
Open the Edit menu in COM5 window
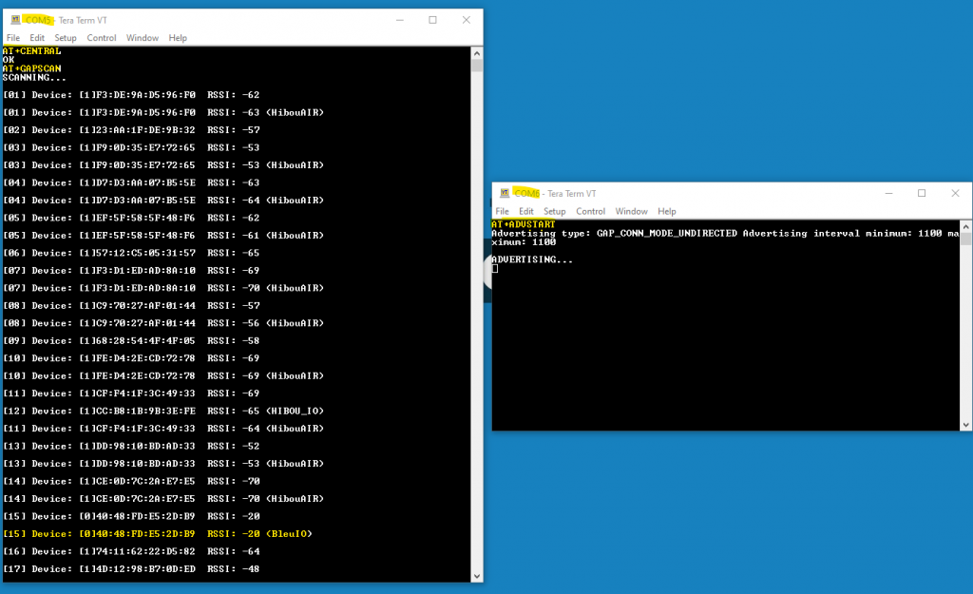click(37, 38)
